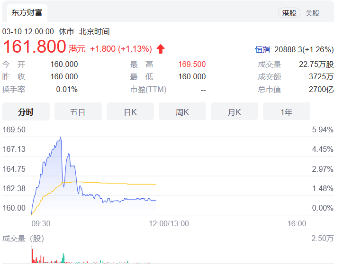Image resolution: width=361 pixels, height=268 pixels.
Task: Click the current price 161.800
Action: [34, 47]
